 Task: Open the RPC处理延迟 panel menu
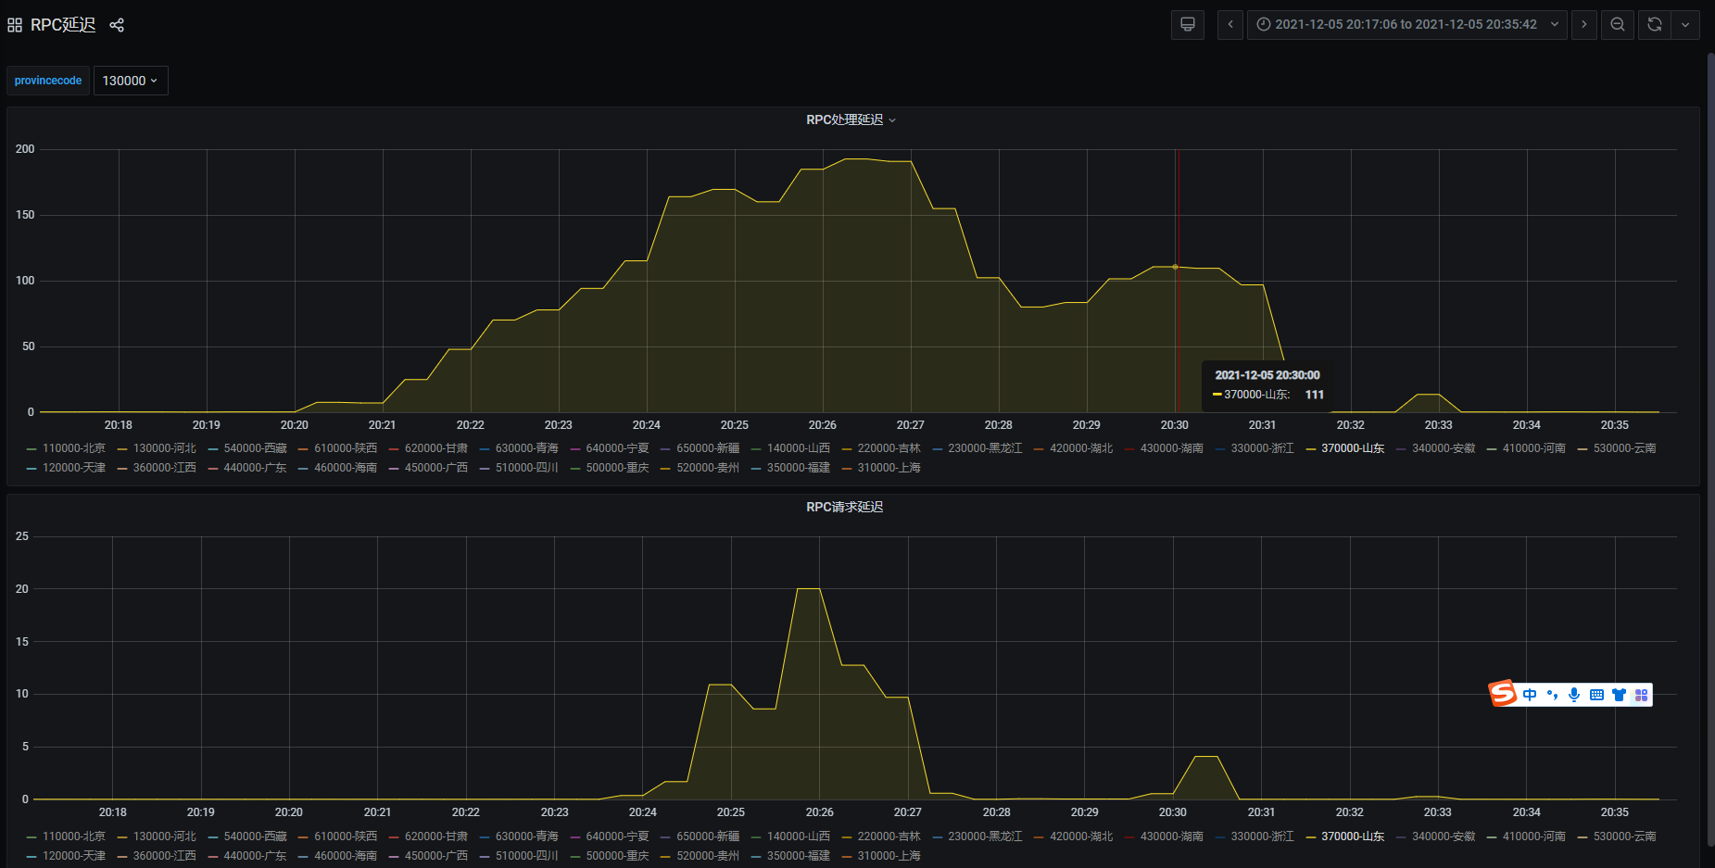point(851,120)
